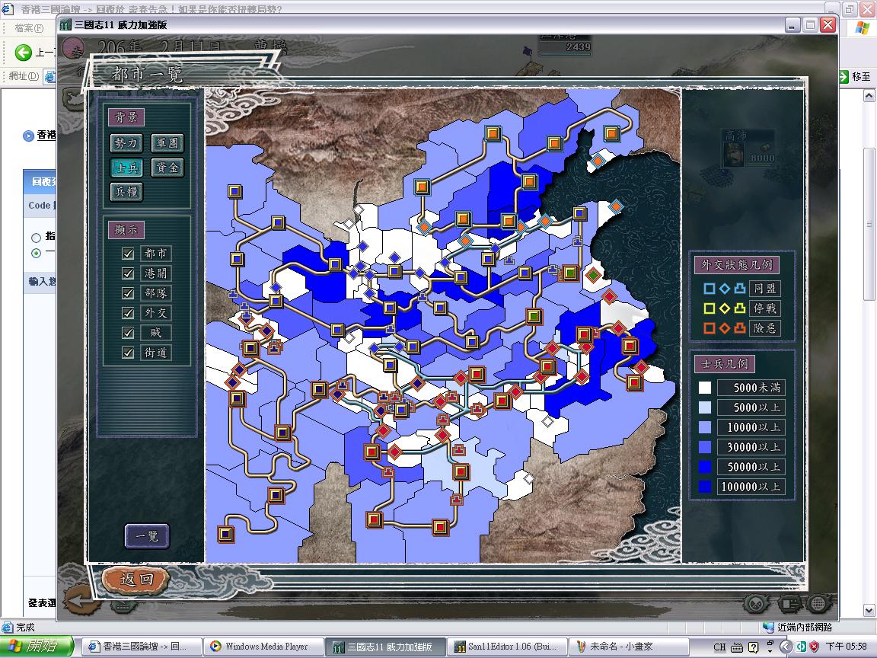877x658 pixels.
Task: Select the 士兵 background button
Action: pos(126,168)
